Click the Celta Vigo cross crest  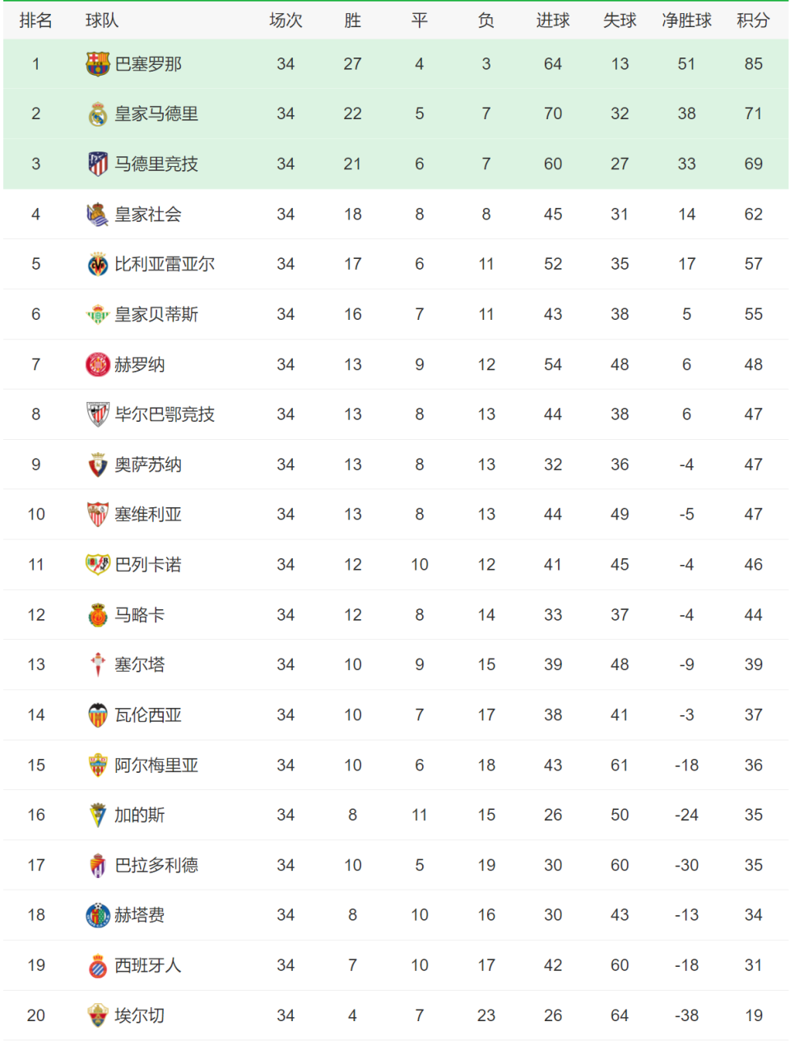[98, 665]
